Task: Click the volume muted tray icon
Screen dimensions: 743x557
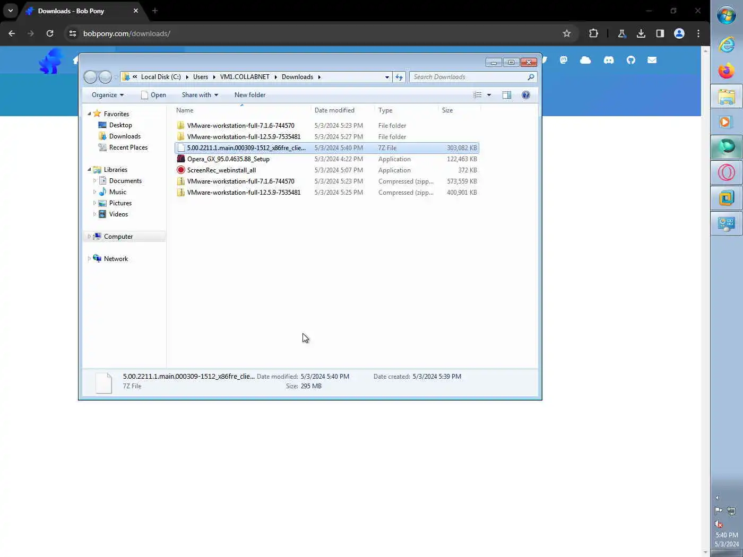Action: click(719, 524)
